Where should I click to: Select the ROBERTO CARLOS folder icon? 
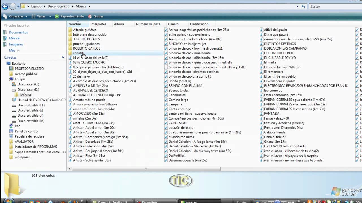click(70, 48)
